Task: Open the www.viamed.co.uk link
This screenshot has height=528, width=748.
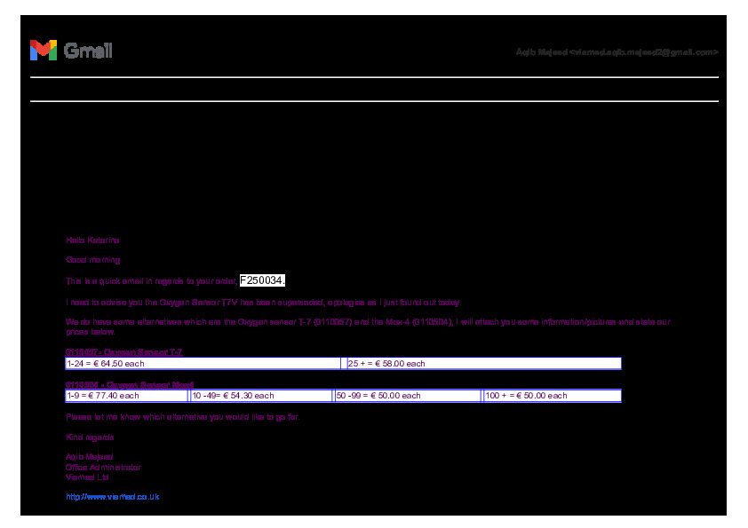Action: [x=112, y=497]
